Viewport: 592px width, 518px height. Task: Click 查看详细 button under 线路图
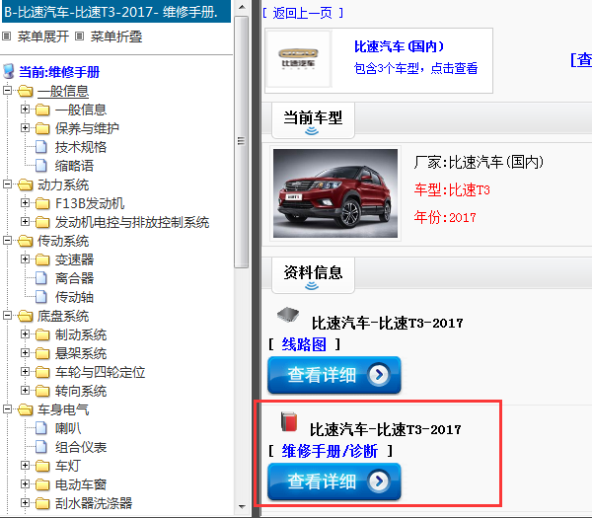pos(334,375)
